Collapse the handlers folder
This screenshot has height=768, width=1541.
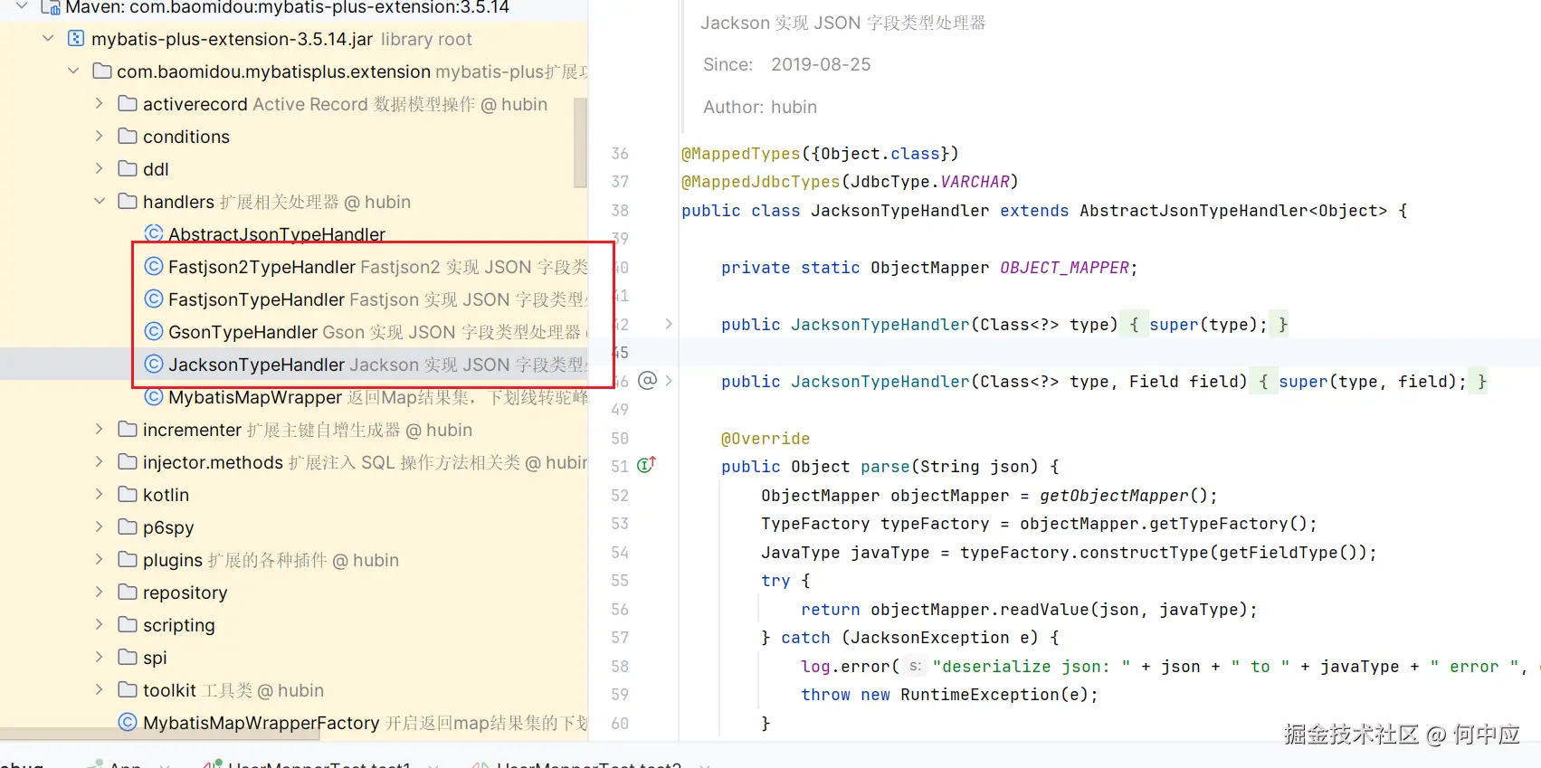point(99,202)
